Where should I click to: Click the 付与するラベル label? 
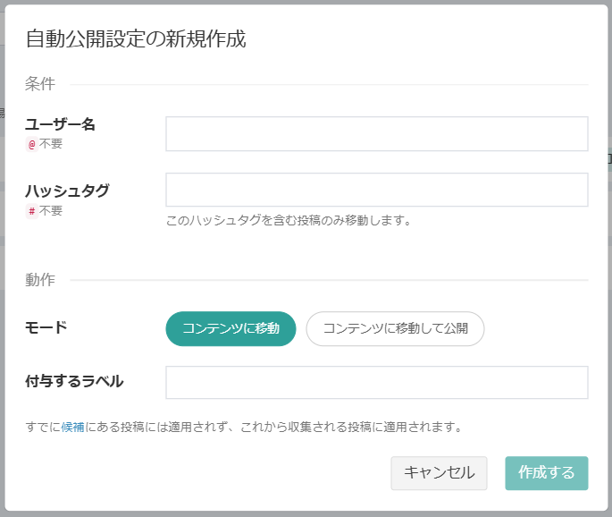coord(74,381)
